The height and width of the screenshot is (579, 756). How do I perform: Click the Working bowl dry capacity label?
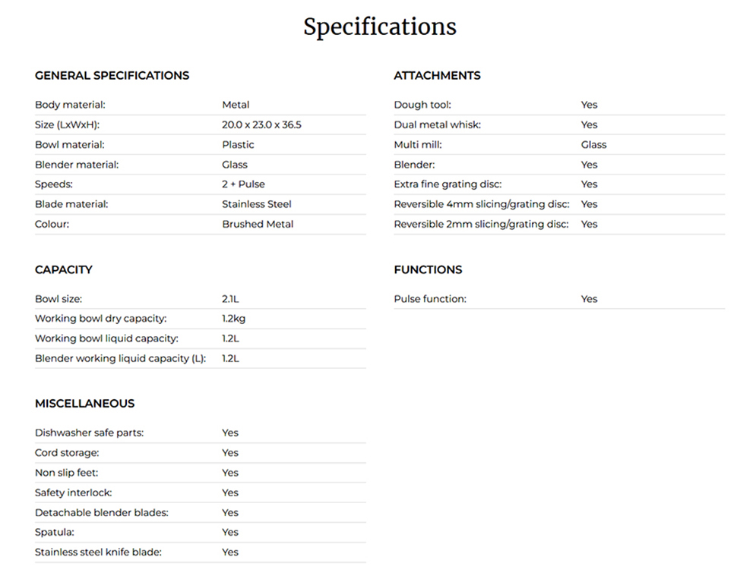pyautogui.click(x=100, y=319)
